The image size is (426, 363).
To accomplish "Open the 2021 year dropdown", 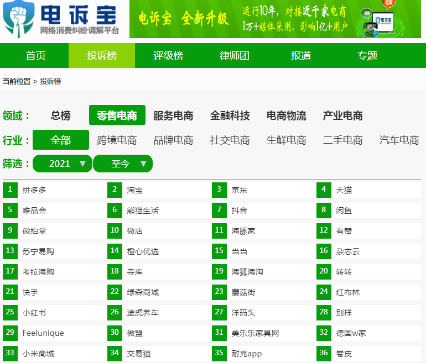I will 62,164.
